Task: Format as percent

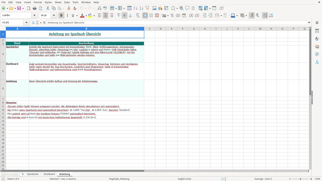Action: click(x=172, y=16)
